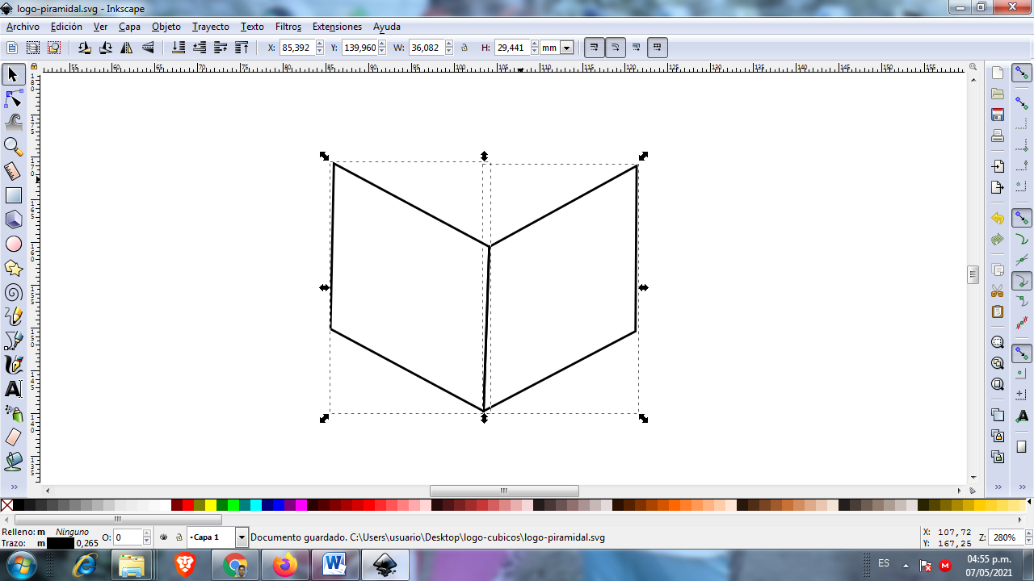Select the Text tool
1034x581 pixels.
point(13,389)
